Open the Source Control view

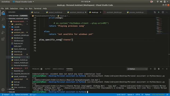(3, 26)
